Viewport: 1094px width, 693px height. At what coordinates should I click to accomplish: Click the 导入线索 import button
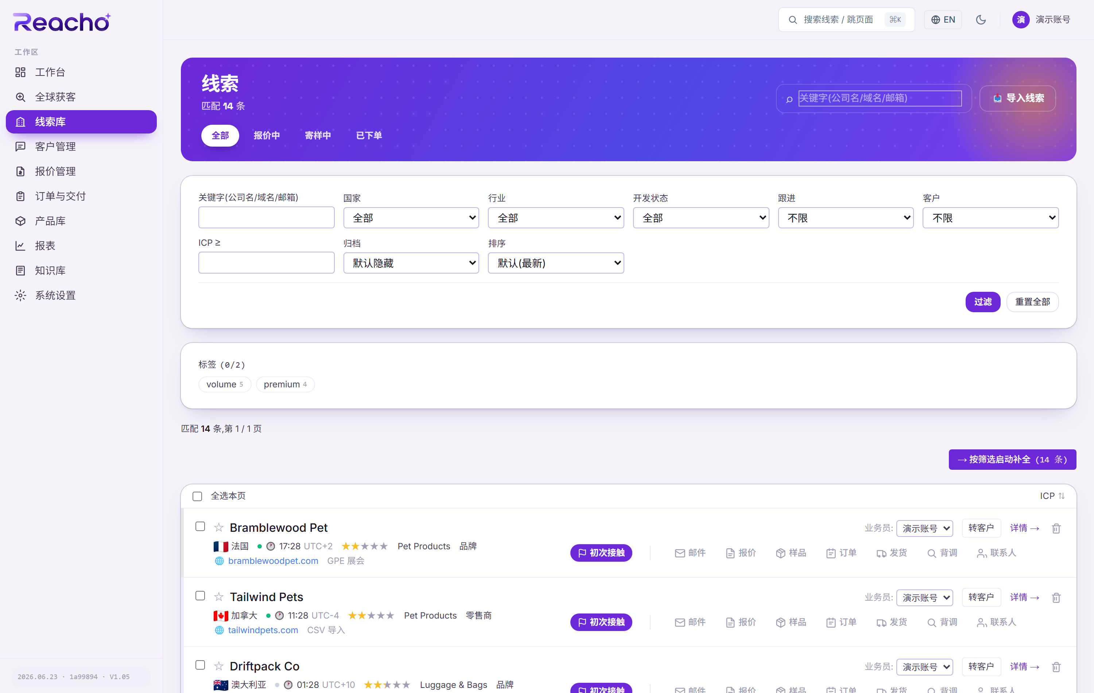(x=1018, y=98)
